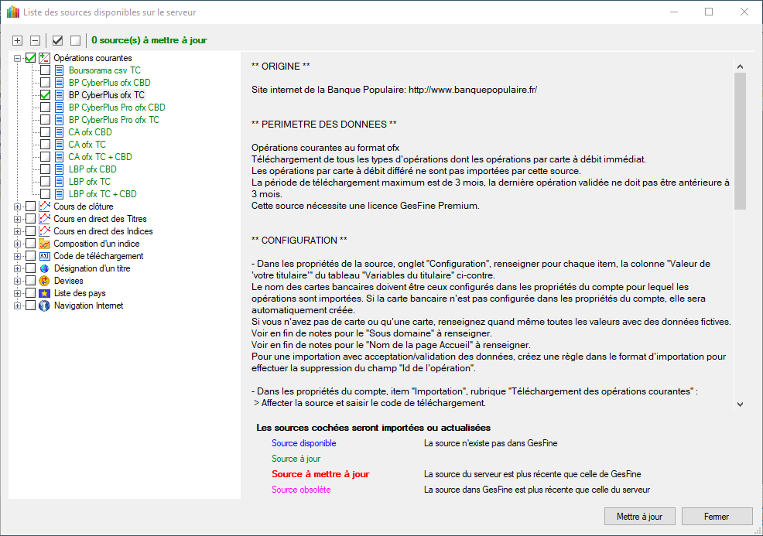Click the Composition d'un indice icon

coord(45,244)
